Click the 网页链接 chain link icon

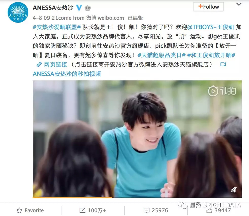(39, 64)
